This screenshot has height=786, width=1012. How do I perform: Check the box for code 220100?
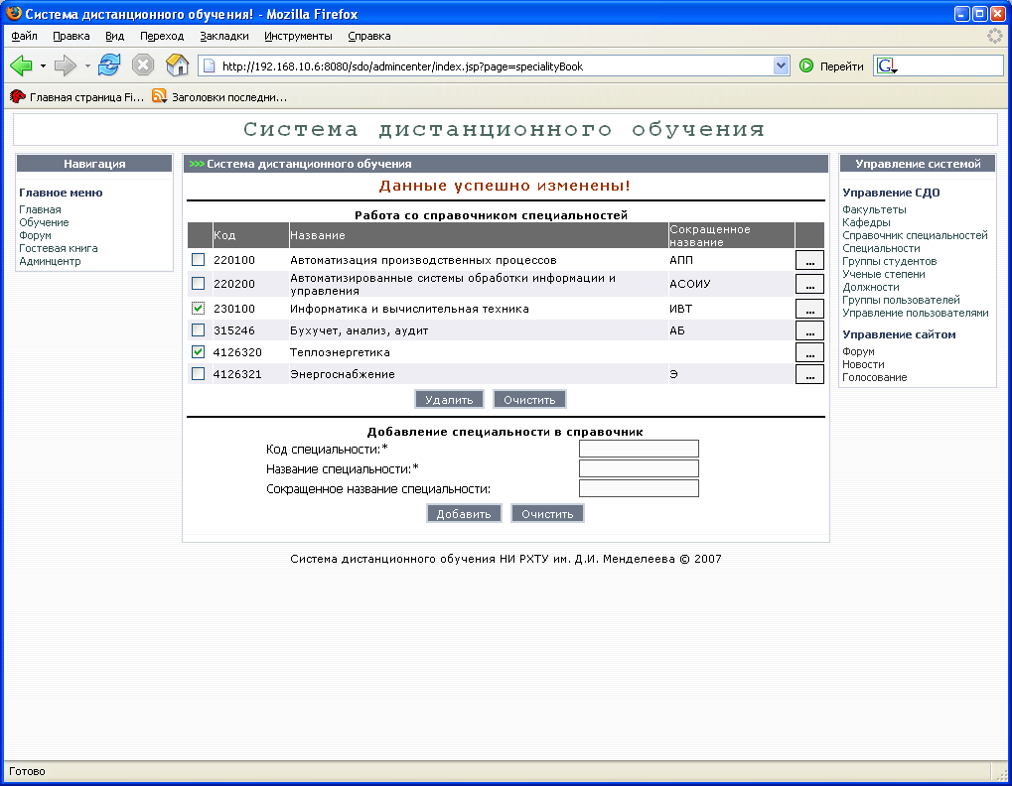coord(199,259)
